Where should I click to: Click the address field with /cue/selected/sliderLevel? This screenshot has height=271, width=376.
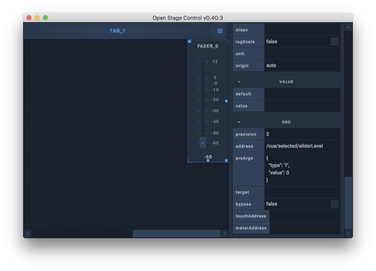coord(302,146)
